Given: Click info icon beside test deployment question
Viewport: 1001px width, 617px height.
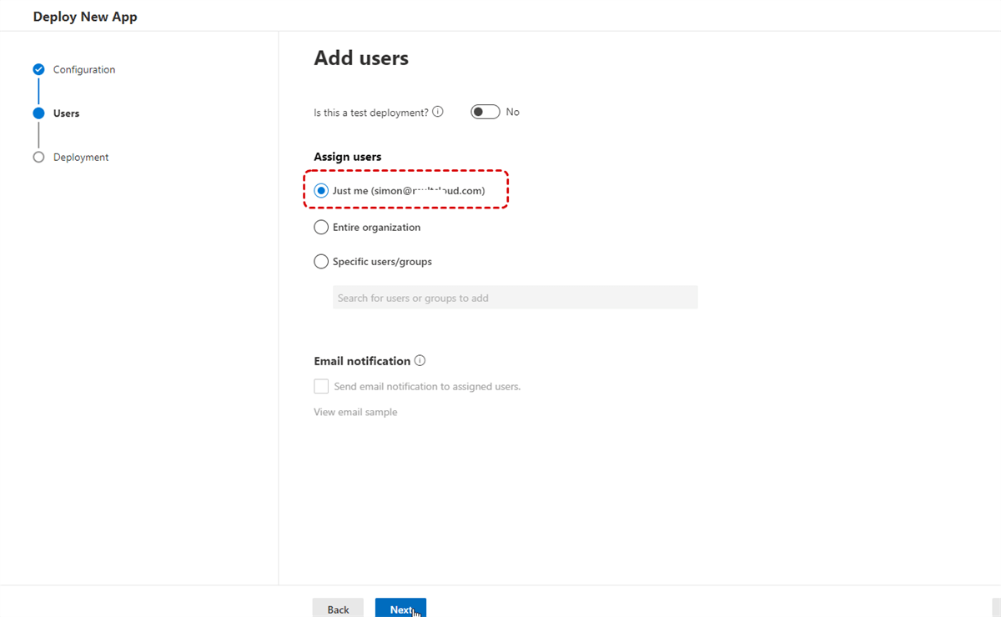Looking at the screenshot, I should (x=438, y=112).
